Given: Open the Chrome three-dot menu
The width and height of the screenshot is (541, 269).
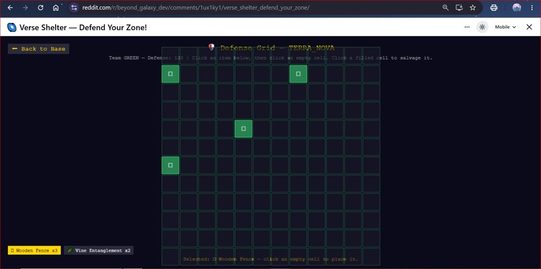Looking at the screenshot, I should pyautogui.click(x=532, y=7).
